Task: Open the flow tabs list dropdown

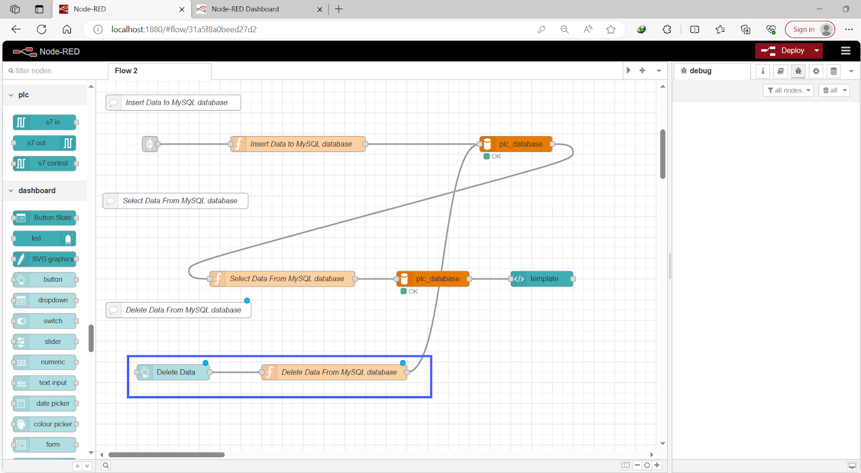Action: 659,70
